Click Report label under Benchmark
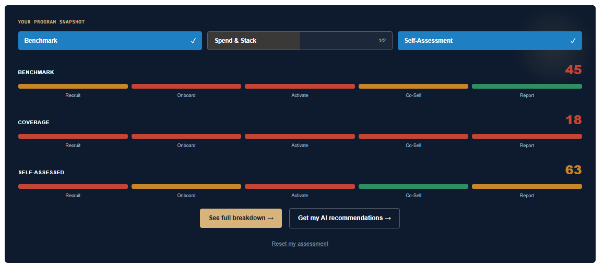 pos(527,95)
